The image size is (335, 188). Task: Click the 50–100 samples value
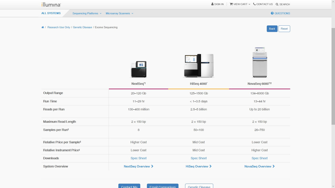[x=199, y=130]
